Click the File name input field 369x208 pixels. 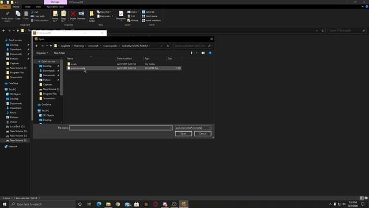point(121,128)
